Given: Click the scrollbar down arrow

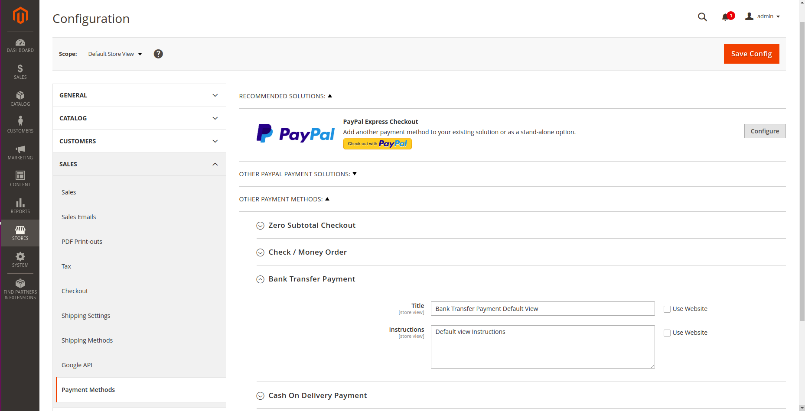Looking at the screenshot, I should (802, 408).
